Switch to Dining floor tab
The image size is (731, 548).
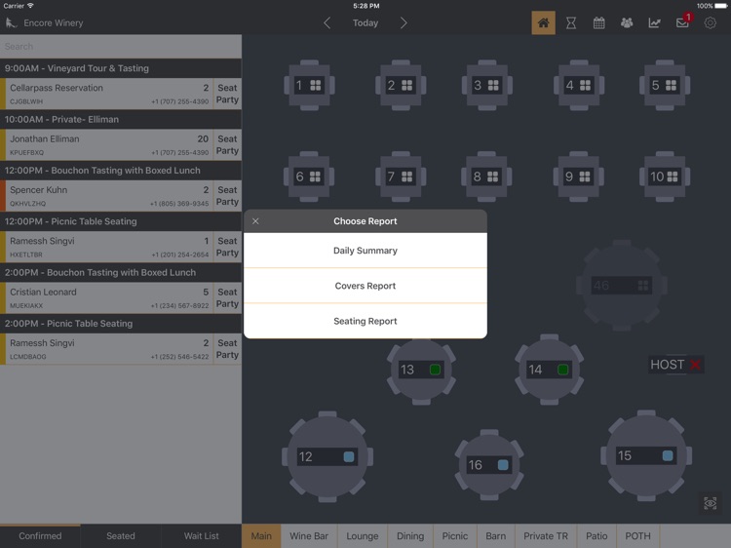410,536
